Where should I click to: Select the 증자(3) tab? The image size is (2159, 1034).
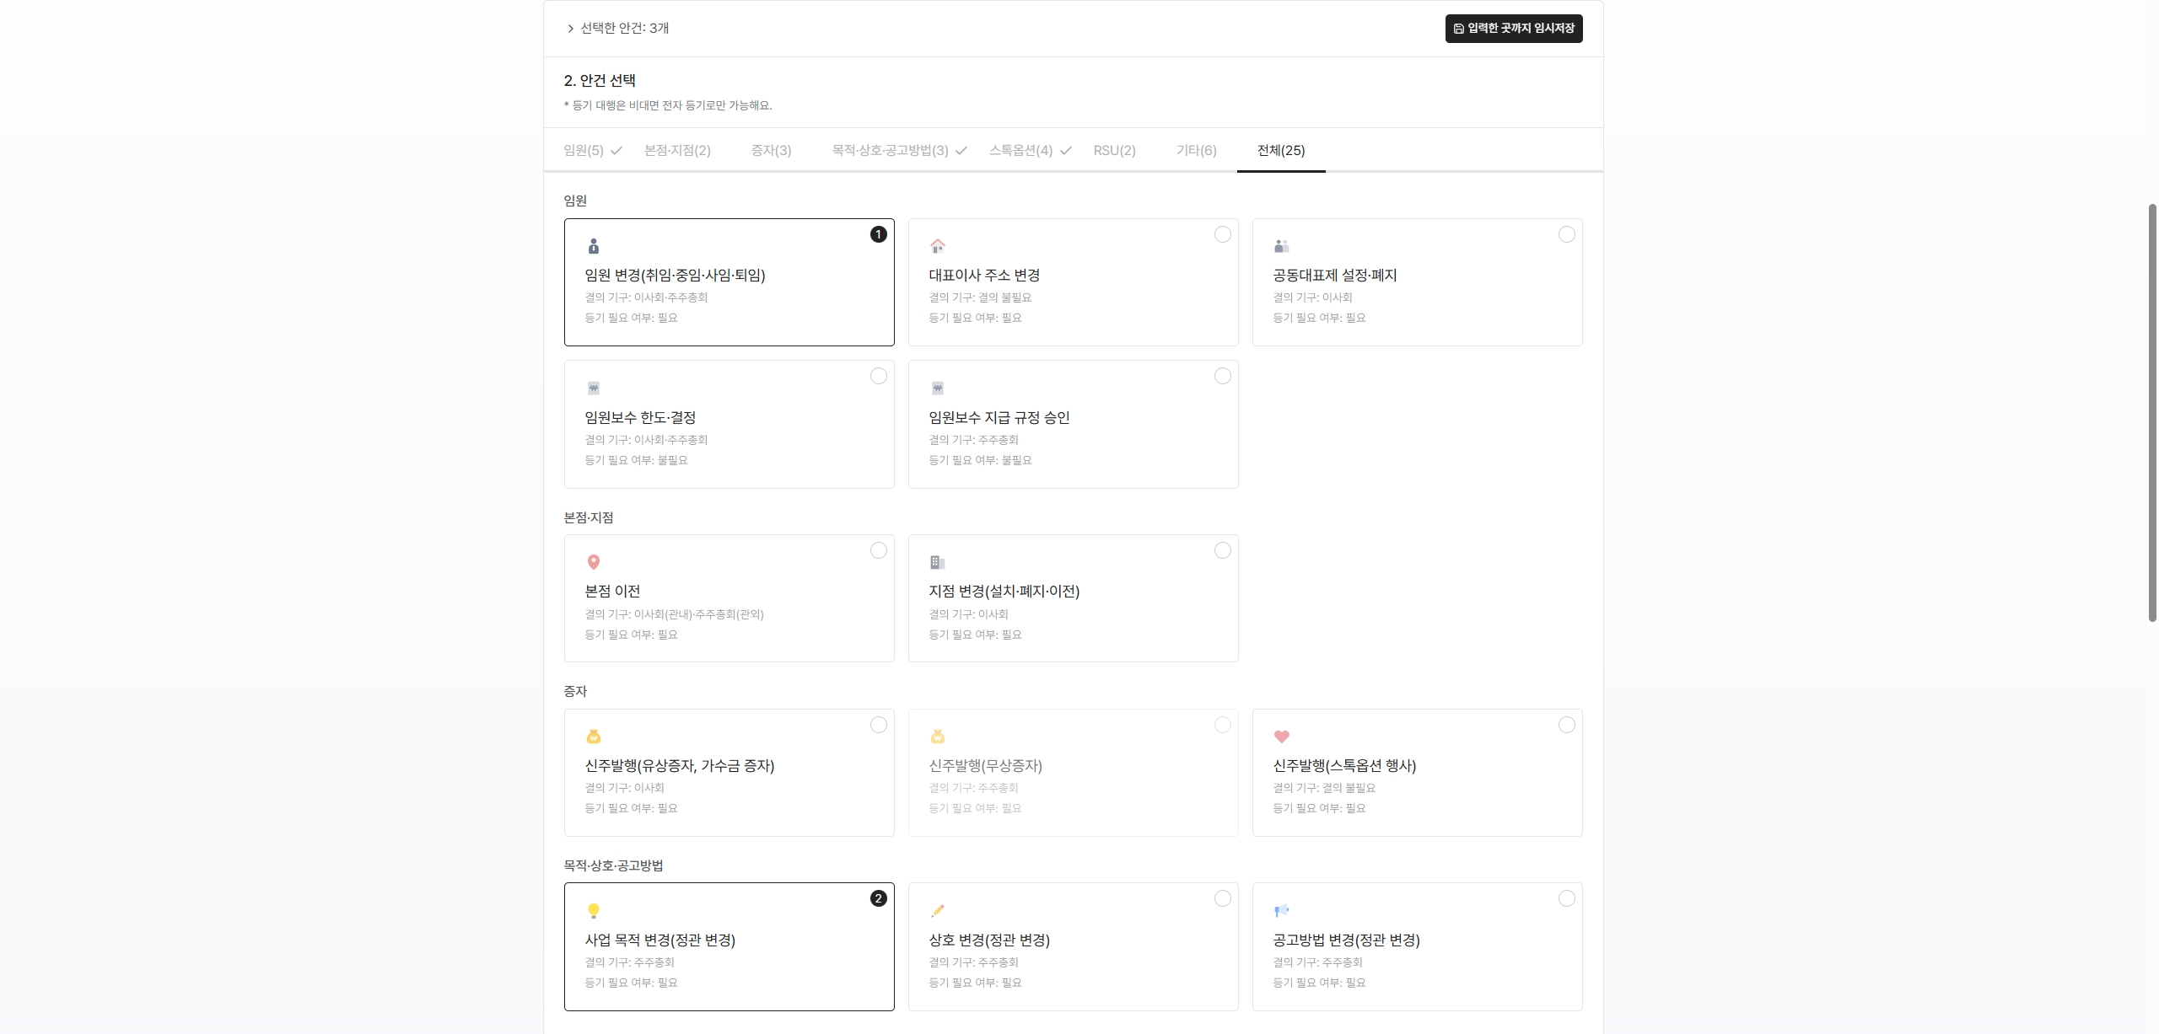770,150
